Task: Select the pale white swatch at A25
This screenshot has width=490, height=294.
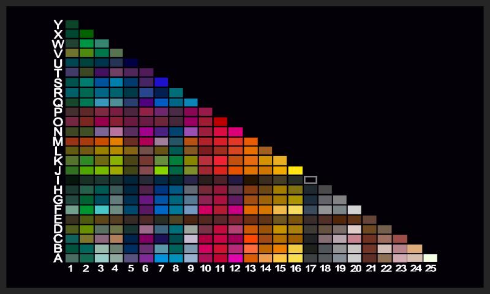Action: pyautogui.click(x=430, y=258)
